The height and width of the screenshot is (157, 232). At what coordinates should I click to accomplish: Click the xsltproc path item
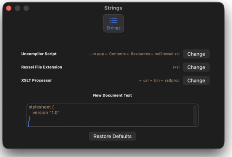[x=172, y=80]
